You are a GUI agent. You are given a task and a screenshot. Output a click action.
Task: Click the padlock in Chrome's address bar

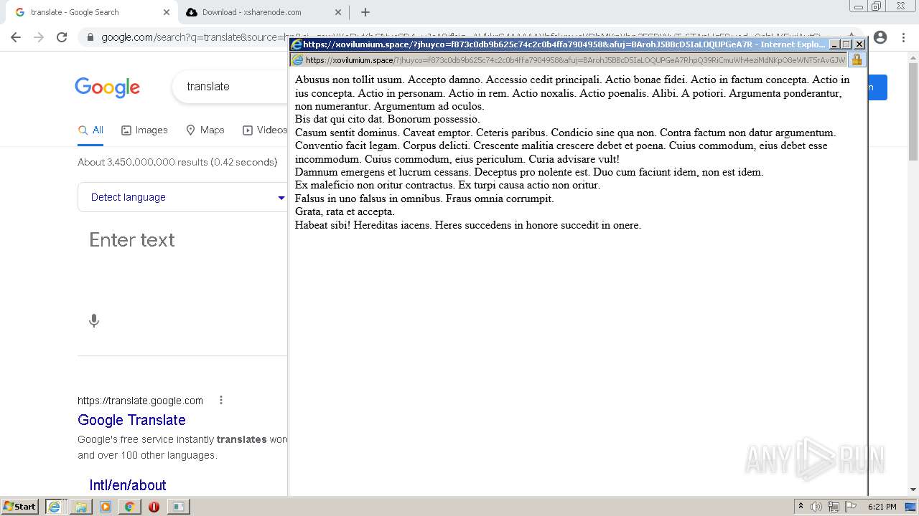[x=90, y=37]
